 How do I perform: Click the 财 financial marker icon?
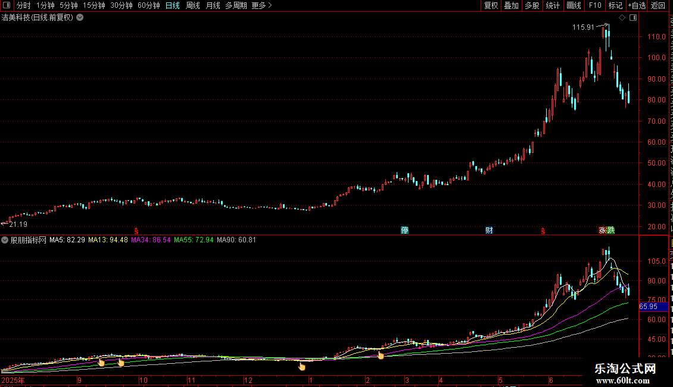coord(489,230)
